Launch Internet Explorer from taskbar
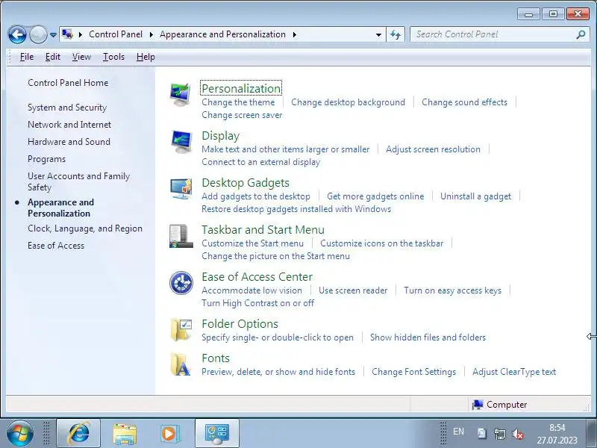This screenshot has height=448, width=597. pyautogui.click(x=78, y=433)
